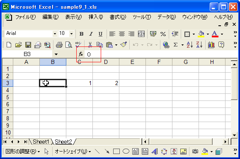Viewport: 240px width, 159px height.
Task: Select the Format Painter brush icon
Action: point(124,44)
